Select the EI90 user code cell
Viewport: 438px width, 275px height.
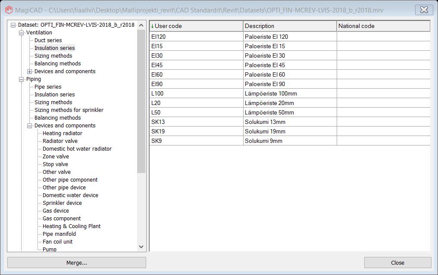[x=197, y=84]
